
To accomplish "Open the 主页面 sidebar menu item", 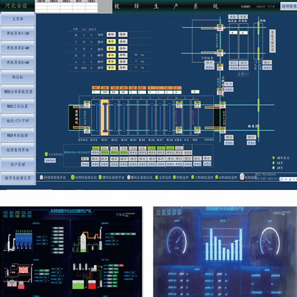I will click(18, 19).
